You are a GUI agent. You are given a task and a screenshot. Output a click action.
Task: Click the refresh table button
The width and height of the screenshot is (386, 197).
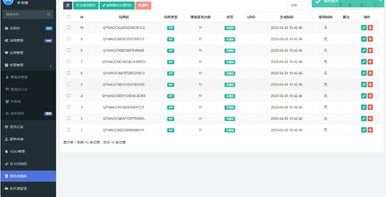[x=68, y=5]
